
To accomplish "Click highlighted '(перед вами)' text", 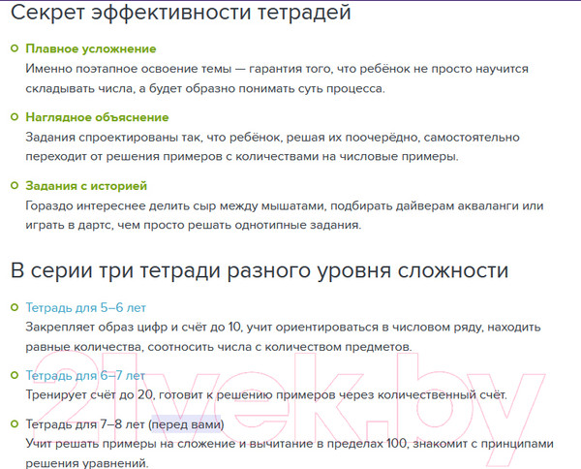I will point(187,424).
